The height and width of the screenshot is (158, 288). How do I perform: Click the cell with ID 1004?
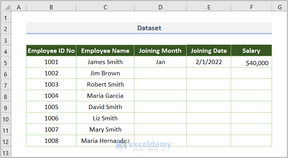point(51,95)
